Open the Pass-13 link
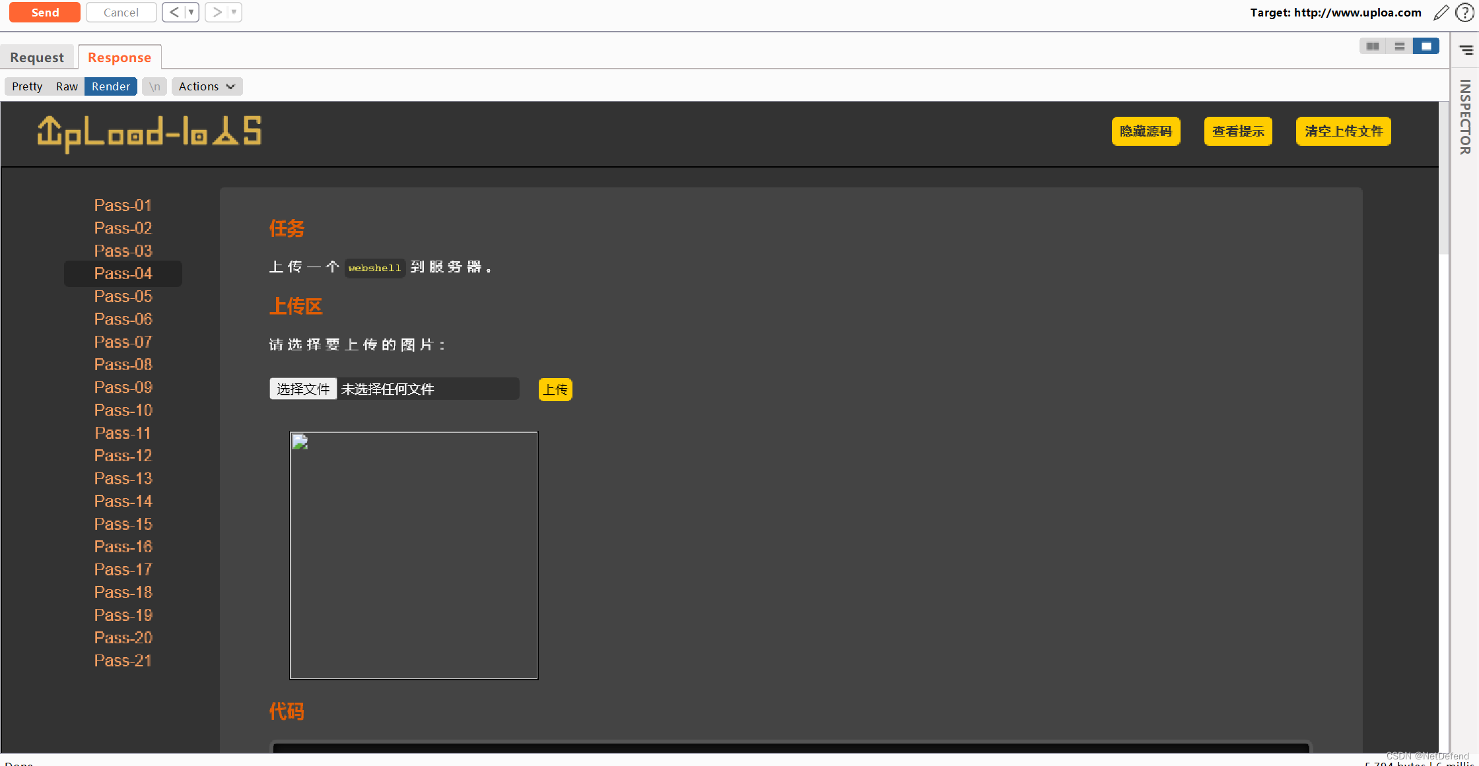The image size is (1479, 766). pos(123,478)
